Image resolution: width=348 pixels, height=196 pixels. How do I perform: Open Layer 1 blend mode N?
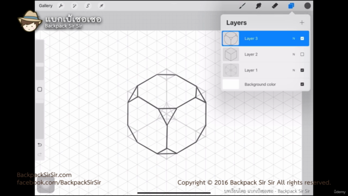pyautogui.click(x=294, y=70)
